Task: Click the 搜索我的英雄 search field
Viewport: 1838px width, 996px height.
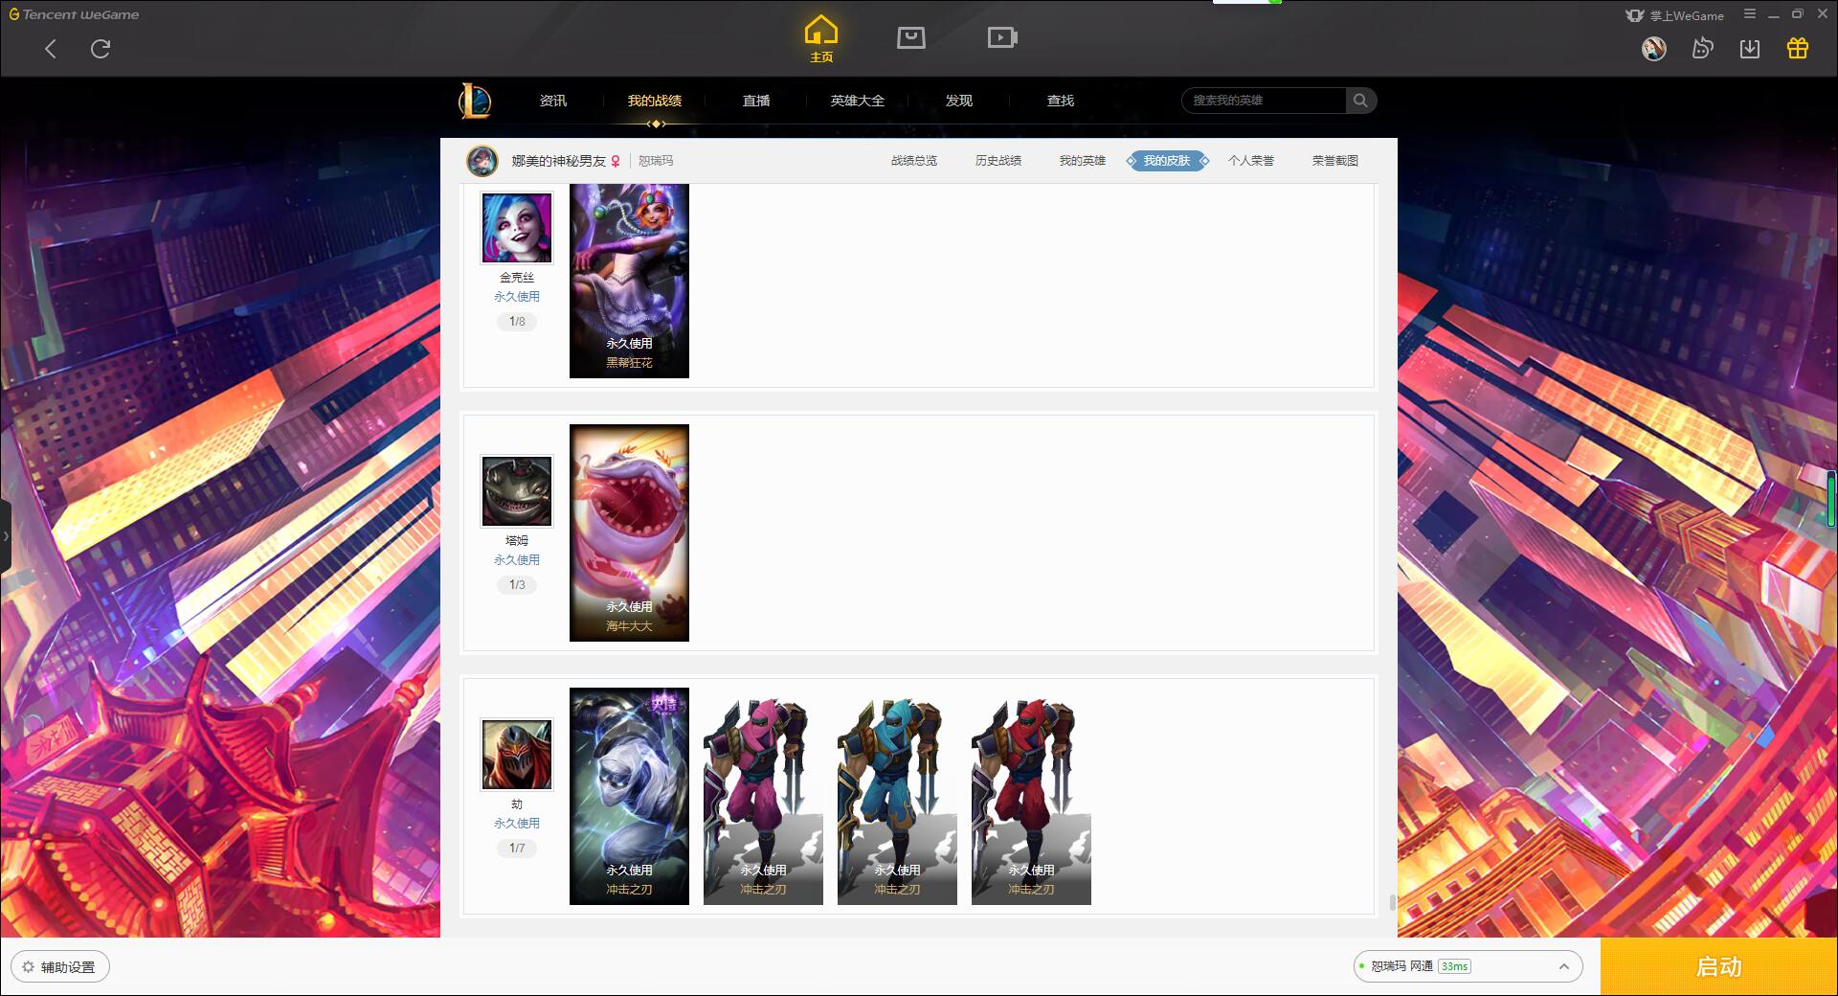Action: pyautogui.click(x=1265, y=101)
